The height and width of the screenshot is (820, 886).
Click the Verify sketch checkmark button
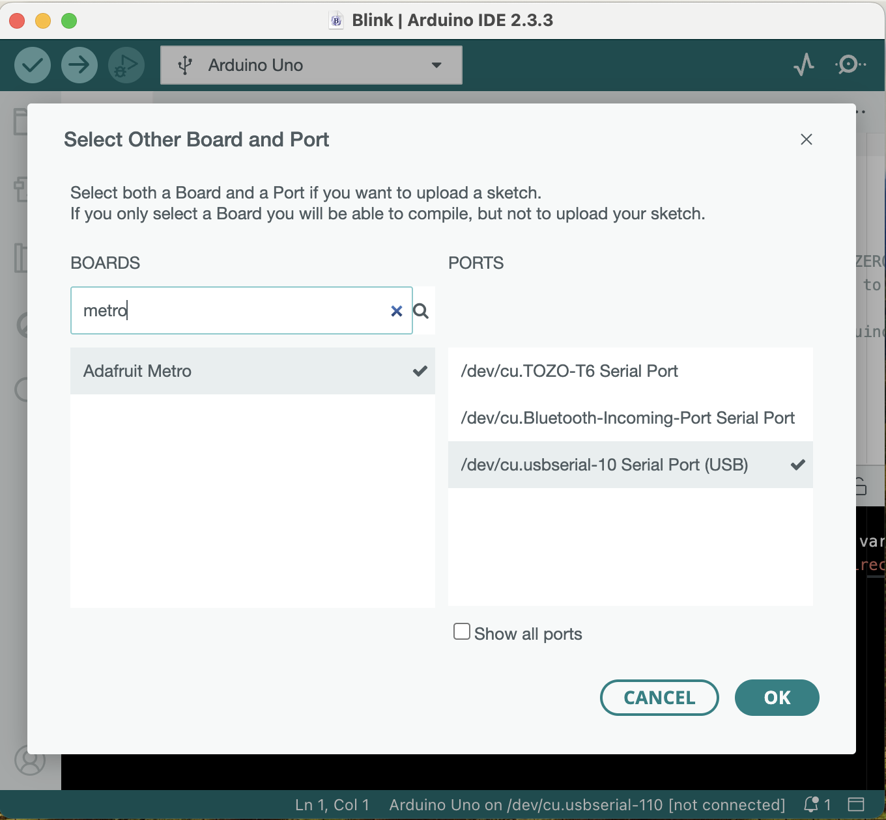click(33, 65)
